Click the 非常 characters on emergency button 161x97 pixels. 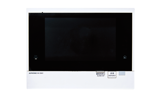coord(112,73)
